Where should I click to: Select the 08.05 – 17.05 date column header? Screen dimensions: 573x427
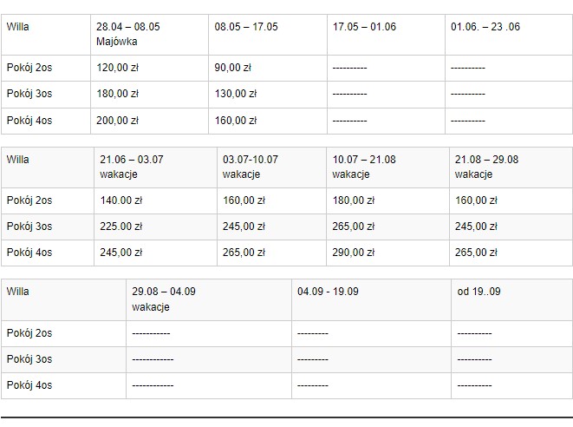coord(247,27)
